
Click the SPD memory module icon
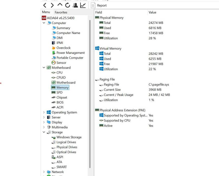tap(54, 92)
